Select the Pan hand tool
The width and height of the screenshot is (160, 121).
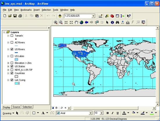click(76, 22)
